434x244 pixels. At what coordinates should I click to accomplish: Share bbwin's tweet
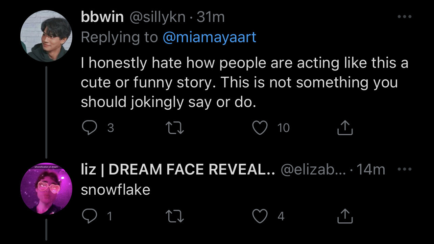(x=345, y=128)
